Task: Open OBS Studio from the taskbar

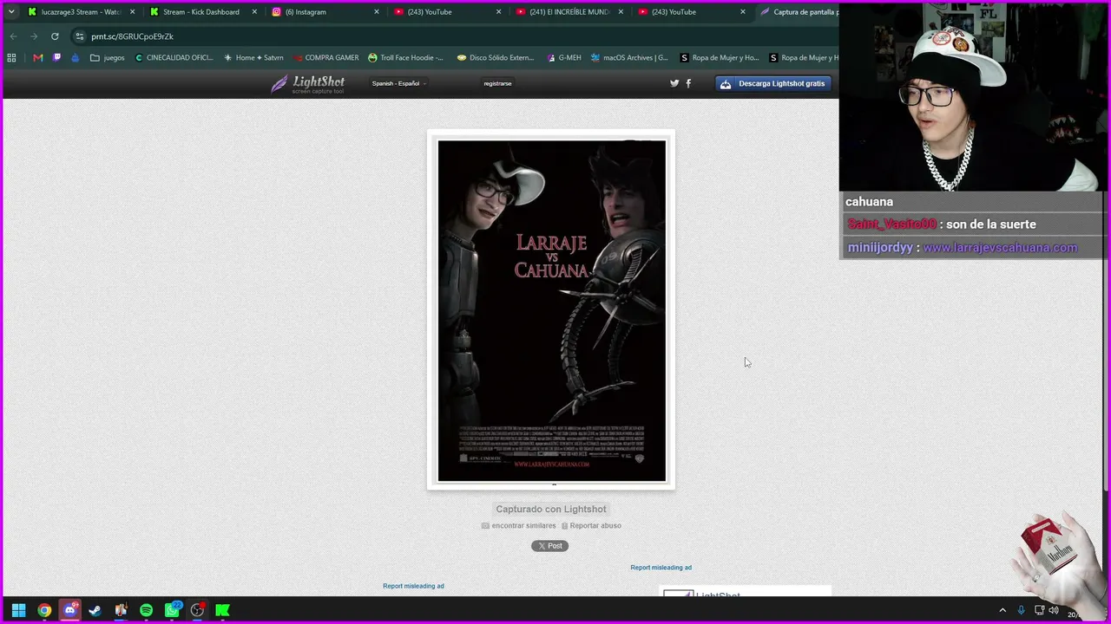Action: pyautogui.click(x=197, y=610)
